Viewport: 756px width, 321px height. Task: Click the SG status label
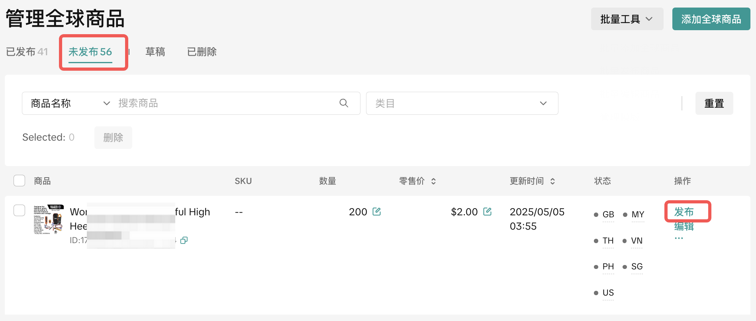[x=637, y=267]
